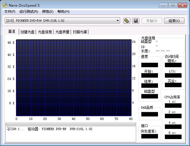Viewport: 190px width, 146px height.
Task: Switch to the 光盘质量 tab
Action: 63,32
